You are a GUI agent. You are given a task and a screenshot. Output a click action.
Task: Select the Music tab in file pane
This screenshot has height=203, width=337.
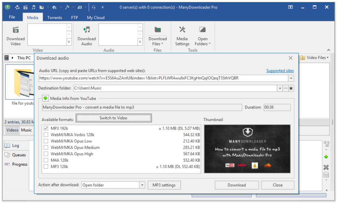pos(26,130)
